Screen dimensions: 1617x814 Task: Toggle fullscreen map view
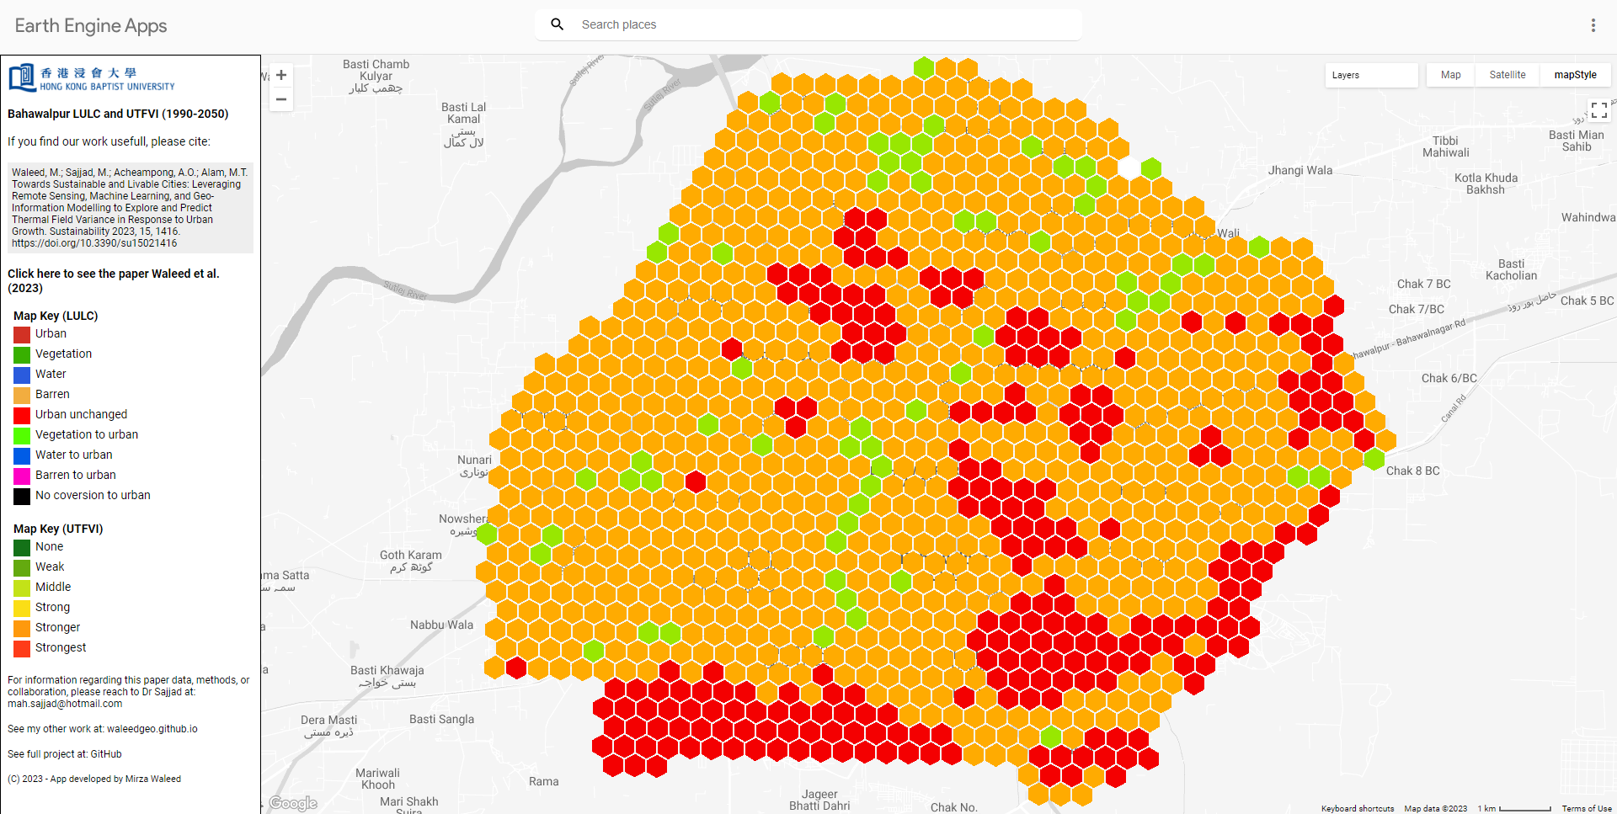coord(1598,110)
